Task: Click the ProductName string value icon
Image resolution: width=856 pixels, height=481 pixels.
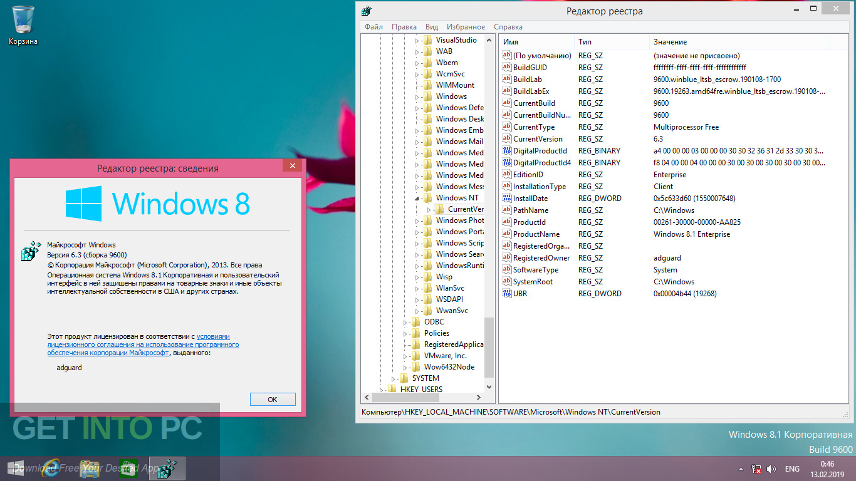Action: pyautogui.click(x=507, y=234)
